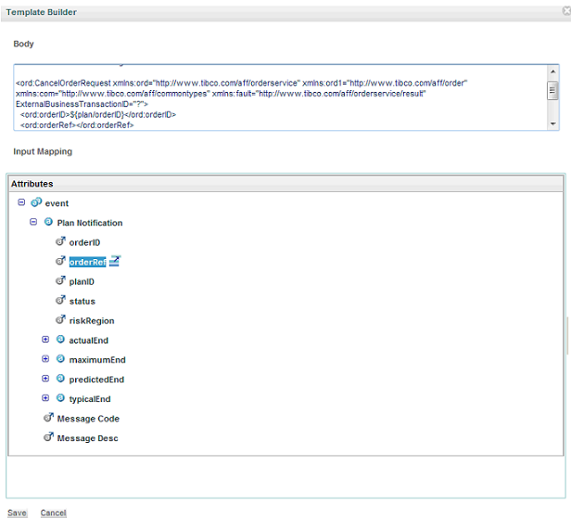Viewport: 571px width, 518px height.
Task: Expand the predictedEnd node
Action: click(45, 379)
